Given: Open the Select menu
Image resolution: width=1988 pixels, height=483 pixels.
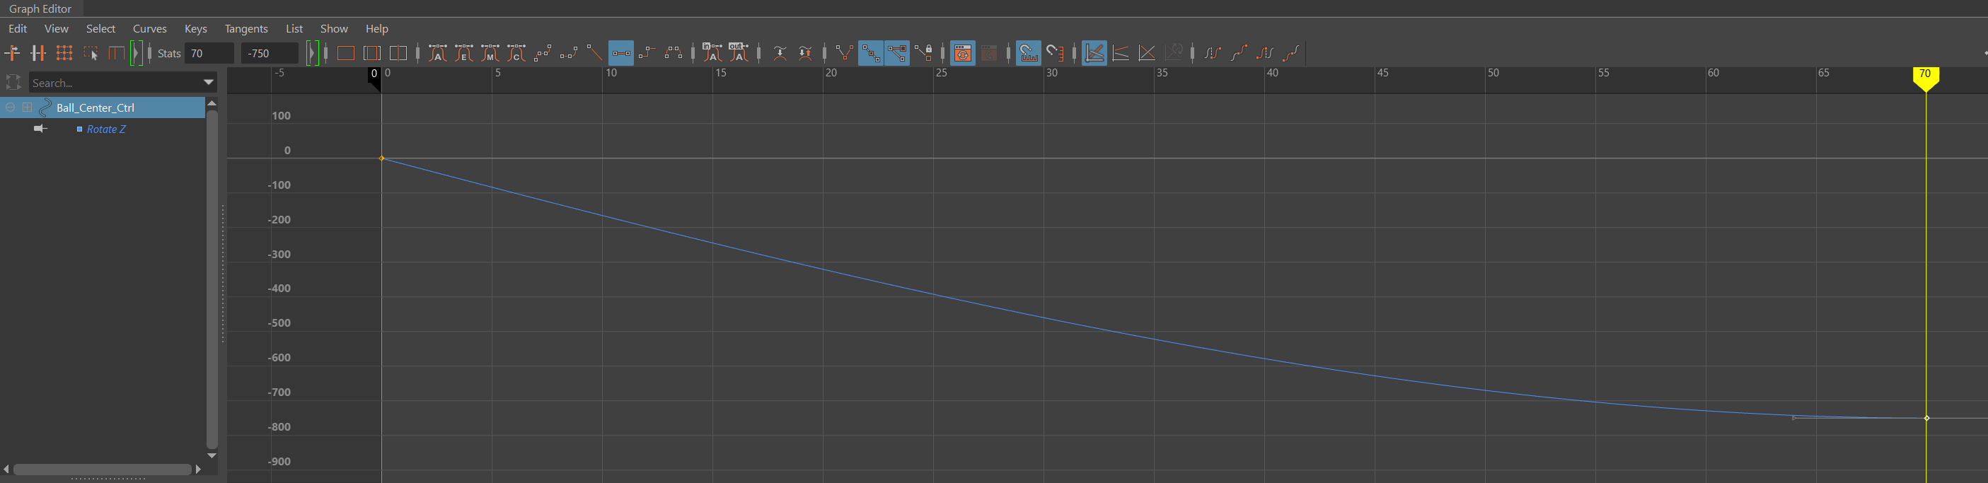Looking at the screenshot, I should click(100, 28).
